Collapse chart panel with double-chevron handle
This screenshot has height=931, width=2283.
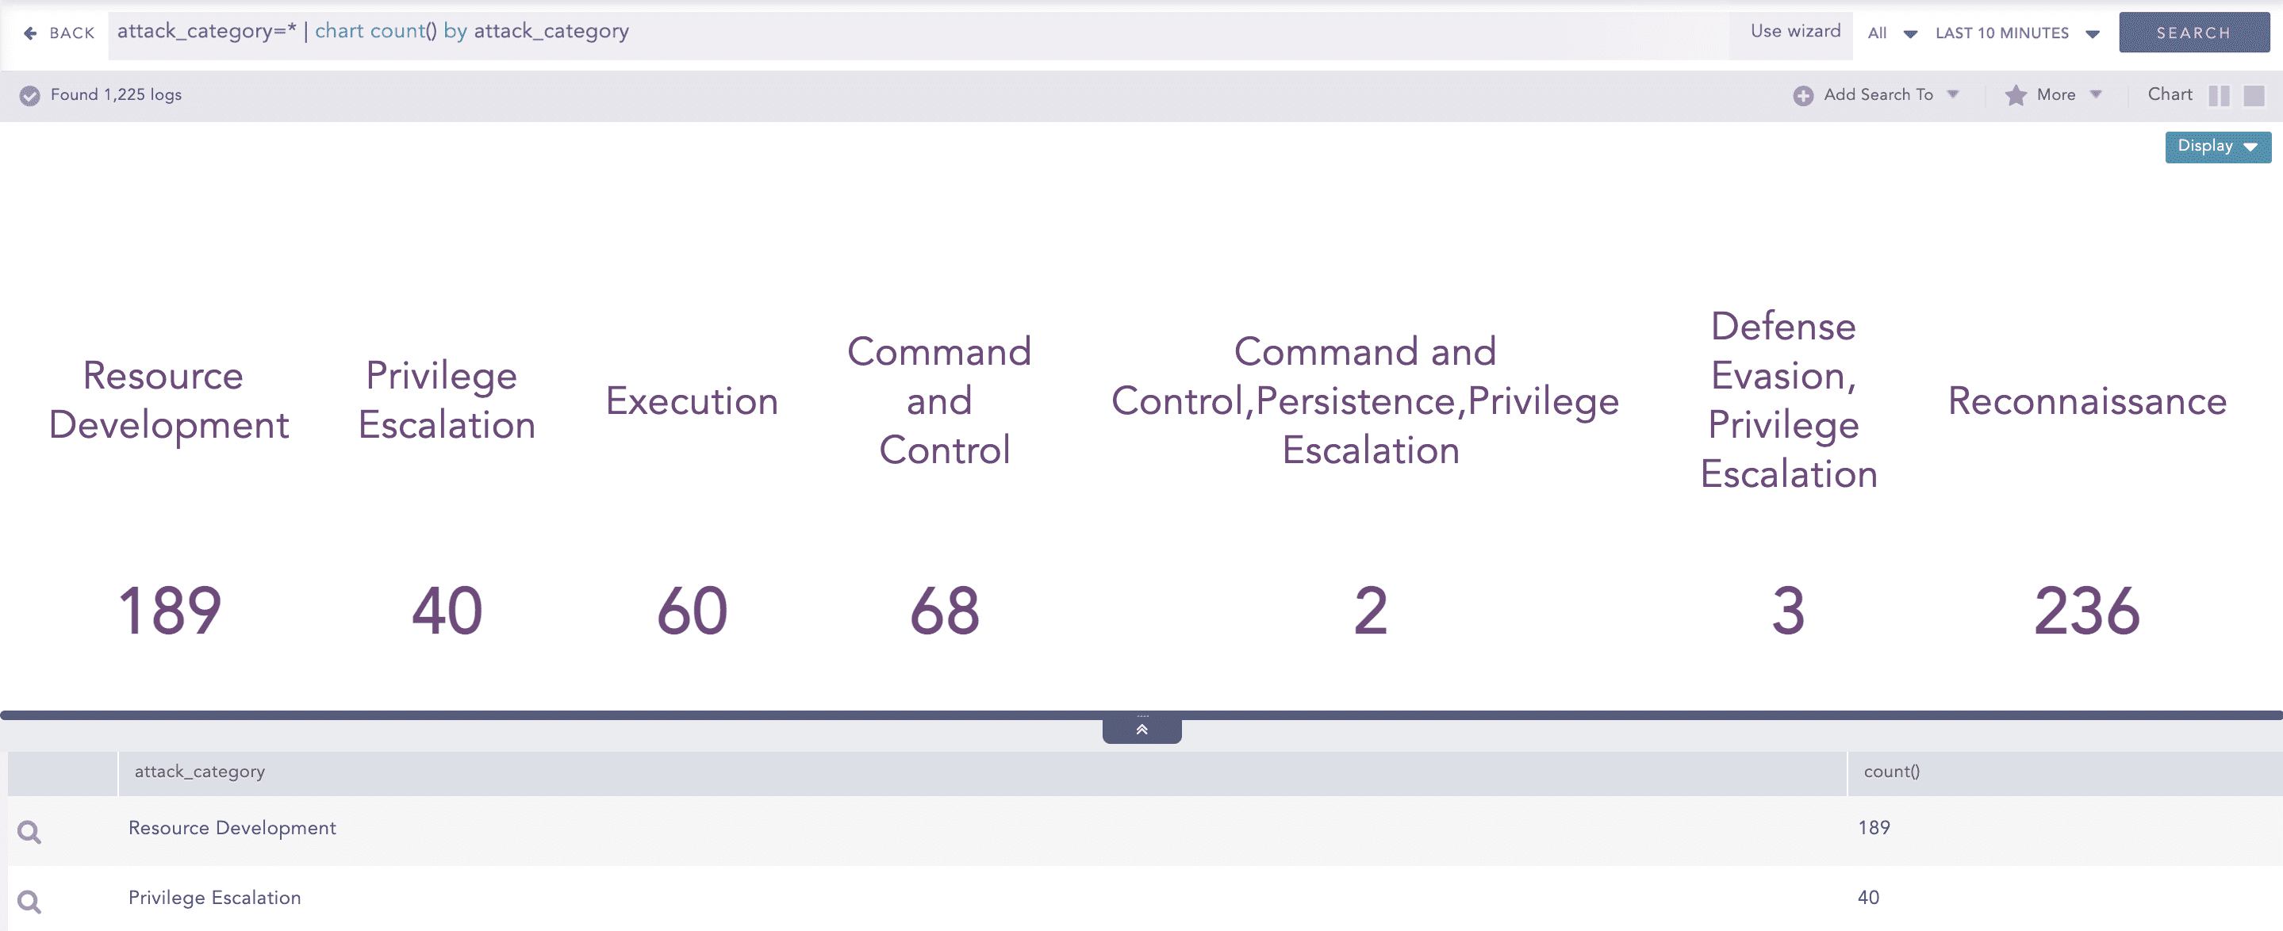(x=1141, y=729)
